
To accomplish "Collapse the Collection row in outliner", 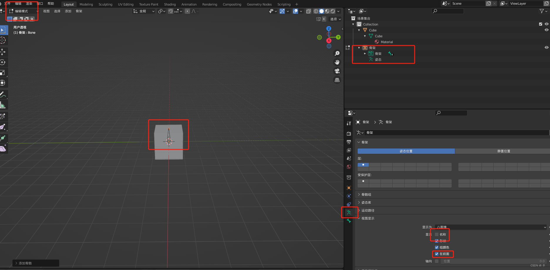I will 353,24.
